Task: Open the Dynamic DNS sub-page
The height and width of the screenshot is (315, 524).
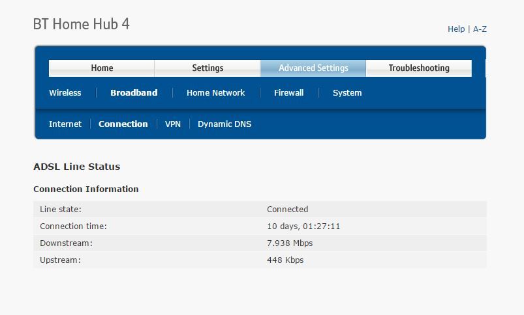Action: (x=224, y=124)
